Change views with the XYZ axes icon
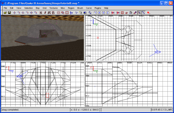The width and height of the screenshot is (174, 113). coord(76,13)
